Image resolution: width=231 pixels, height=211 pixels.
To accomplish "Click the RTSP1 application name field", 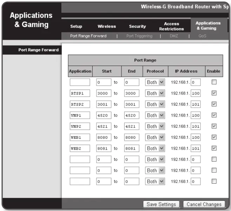I will (80, 94).
